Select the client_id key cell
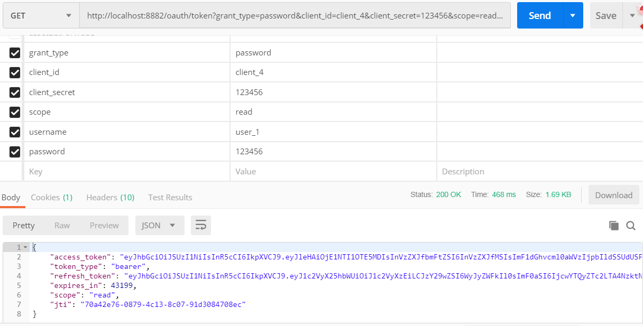Screen dimensions: 643x326 pyautogui.click(x=127, y=72)
